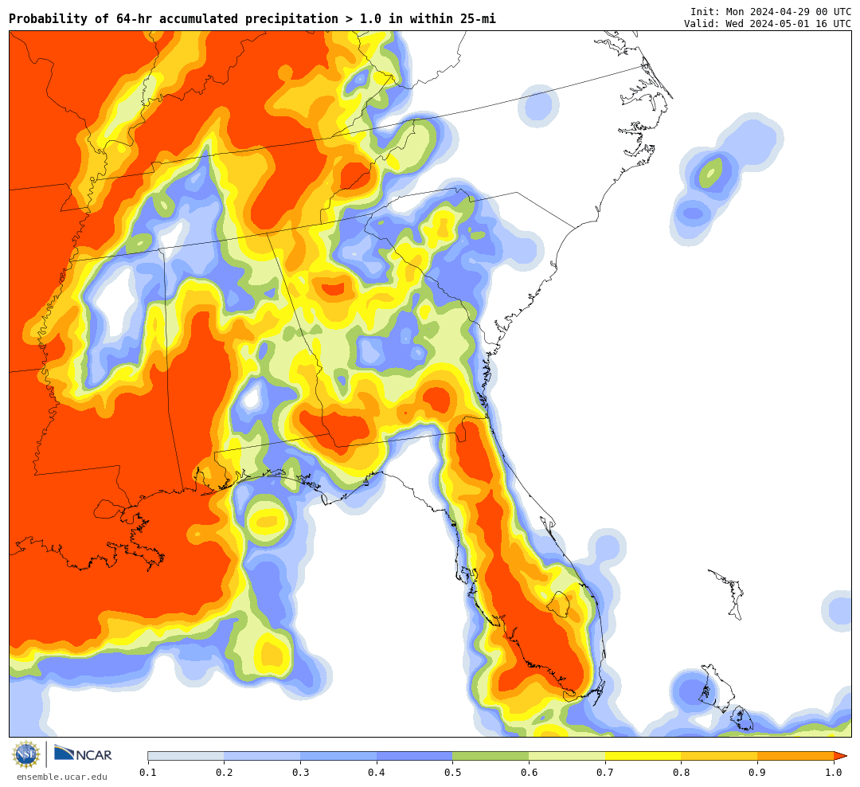Image resolution: width=860 pixels, height=787 pixels.
Task: Click the 0.1–0.2 pale gray-blue colorbar segment
Action: click(186, 756)
